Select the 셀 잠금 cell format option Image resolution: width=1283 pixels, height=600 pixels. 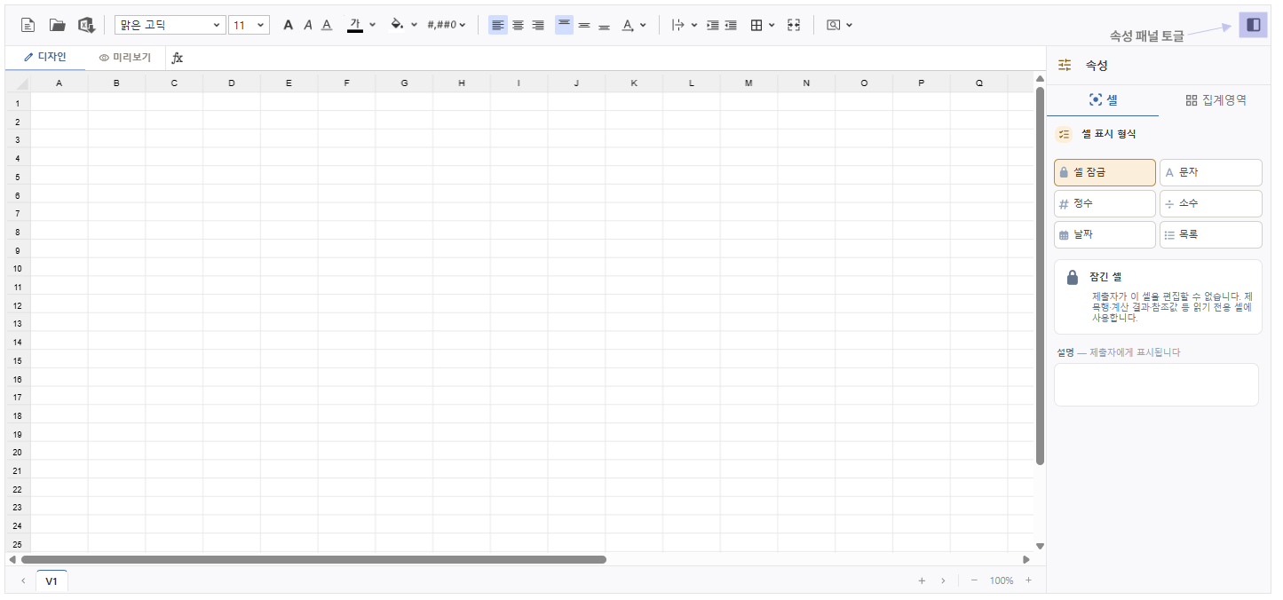(x=1105, y=172)
